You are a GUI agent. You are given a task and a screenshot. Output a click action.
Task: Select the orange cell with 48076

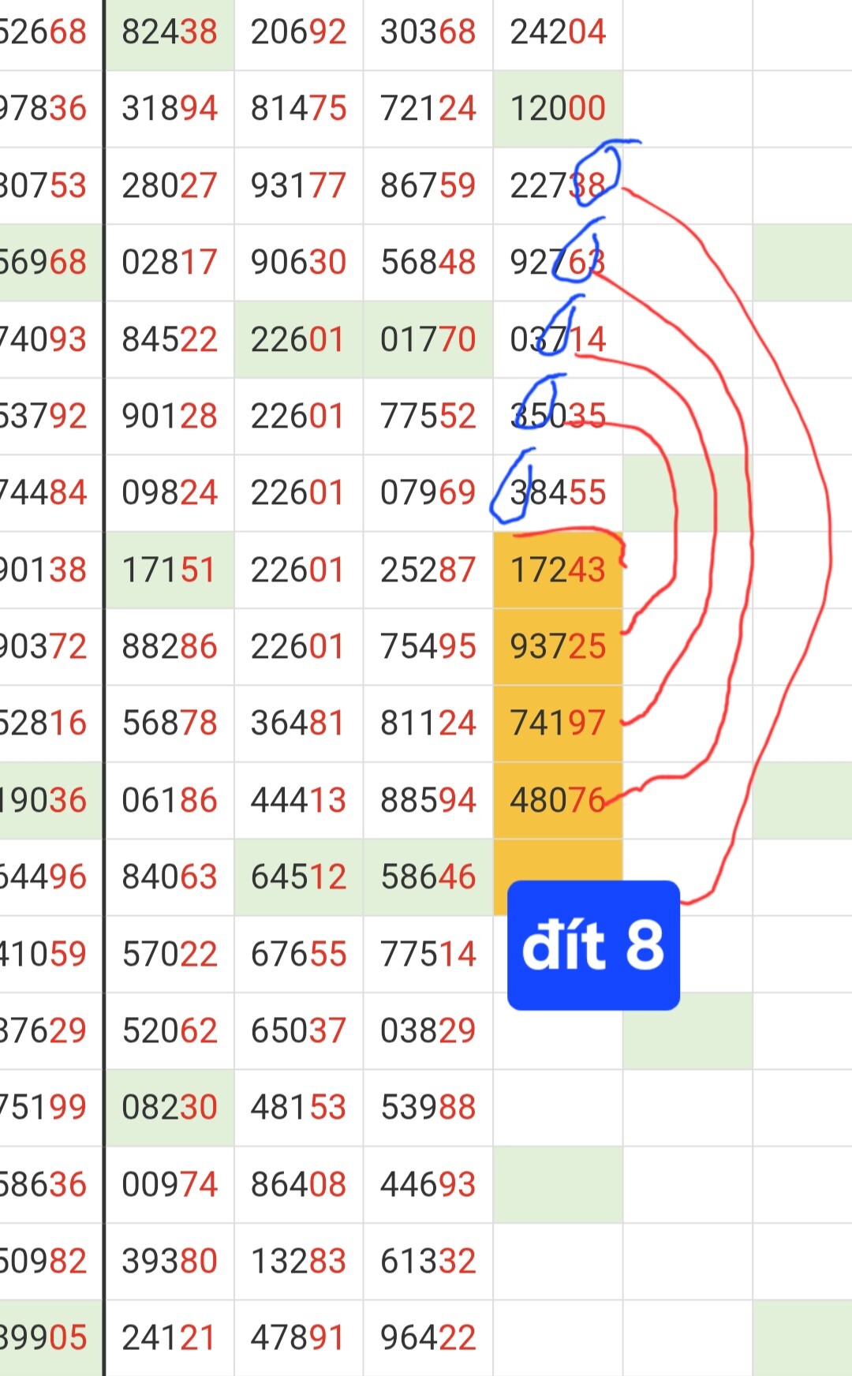[558, 800]
